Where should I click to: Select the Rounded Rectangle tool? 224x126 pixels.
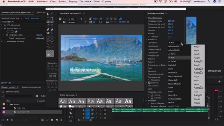click(52, 37)
